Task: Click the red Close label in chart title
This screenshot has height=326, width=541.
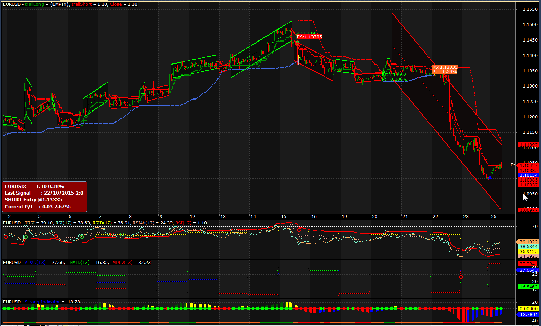Action: pos(116,4)
